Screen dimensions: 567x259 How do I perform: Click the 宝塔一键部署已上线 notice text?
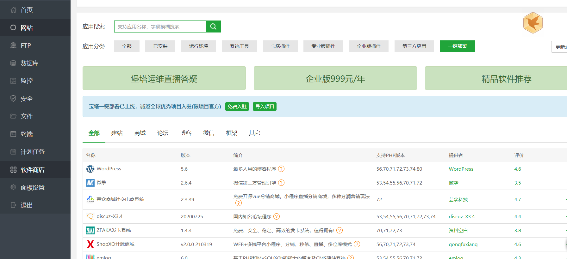coord(155,107)
